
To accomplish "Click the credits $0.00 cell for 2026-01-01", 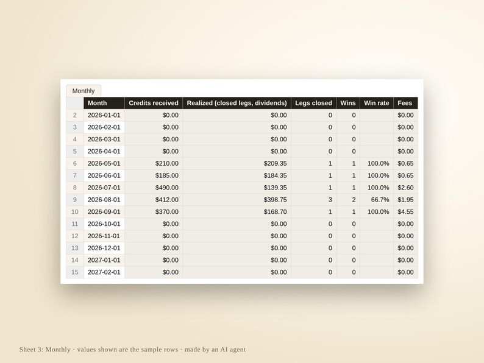I will pyautogui.click(x=154, y=115).
